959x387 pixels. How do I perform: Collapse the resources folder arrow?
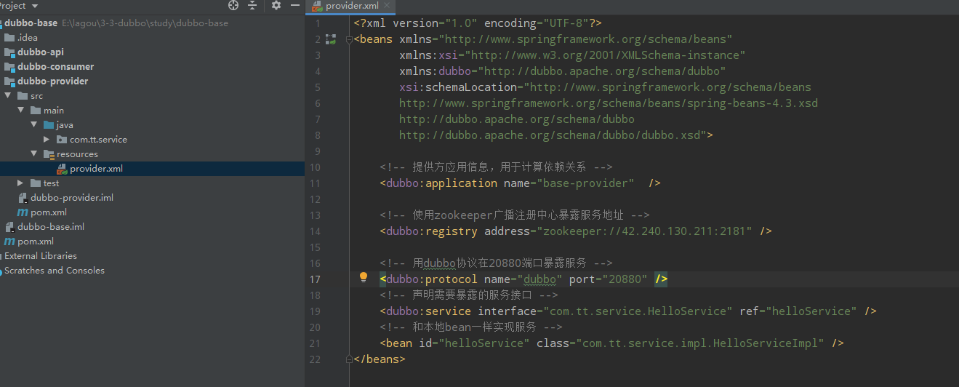(34, 154)
